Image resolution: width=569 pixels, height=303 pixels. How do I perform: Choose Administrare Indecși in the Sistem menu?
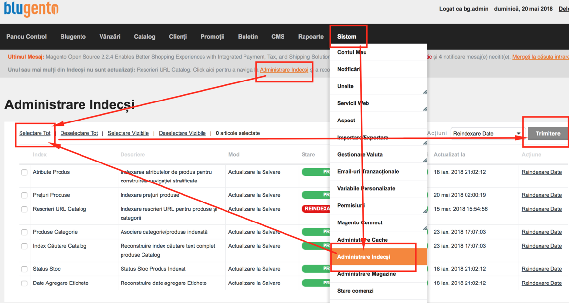pos(379,257)
